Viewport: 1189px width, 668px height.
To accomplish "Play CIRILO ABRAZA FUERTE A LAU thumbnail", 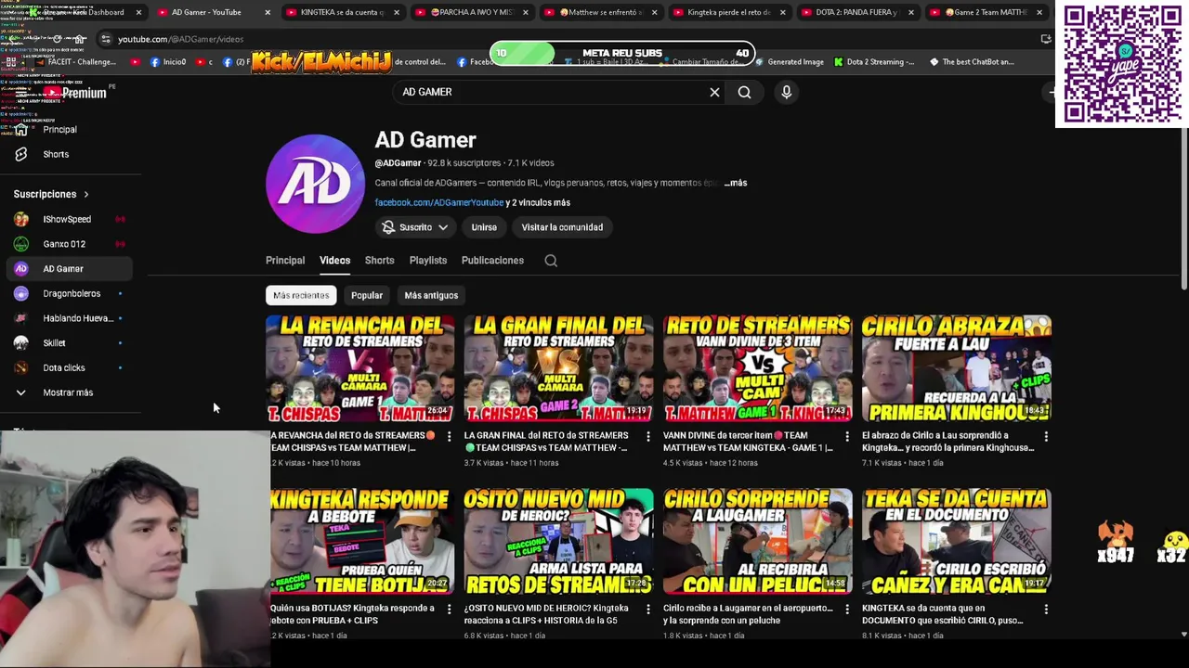I will click(x=957, y=368).
